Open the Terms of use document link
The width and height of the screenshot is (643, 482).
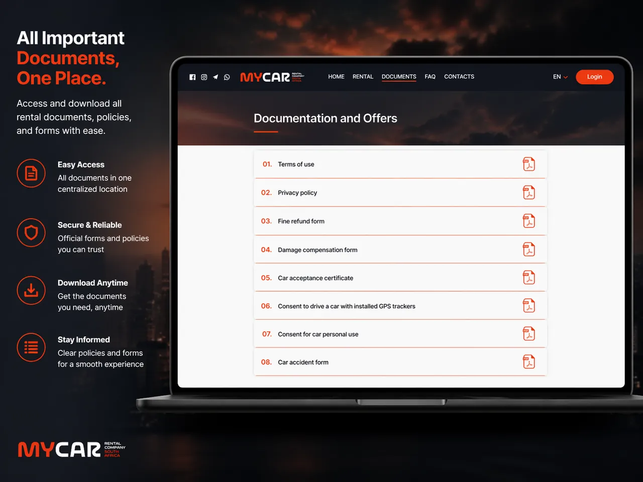(296, 164)
